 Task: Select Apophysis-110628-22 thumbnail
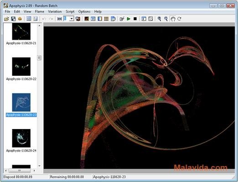(x=21, y=67)
